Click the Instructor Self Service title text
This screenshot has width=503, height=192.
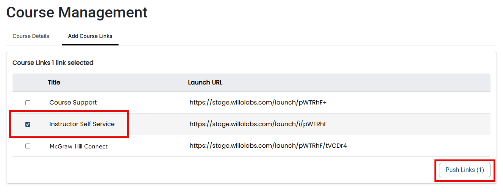82,124
